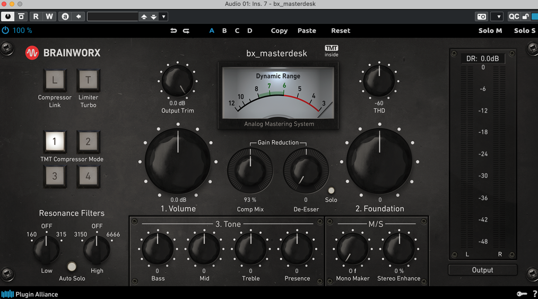
Task: Click the THD knob
Action: (x=379, y=81)
